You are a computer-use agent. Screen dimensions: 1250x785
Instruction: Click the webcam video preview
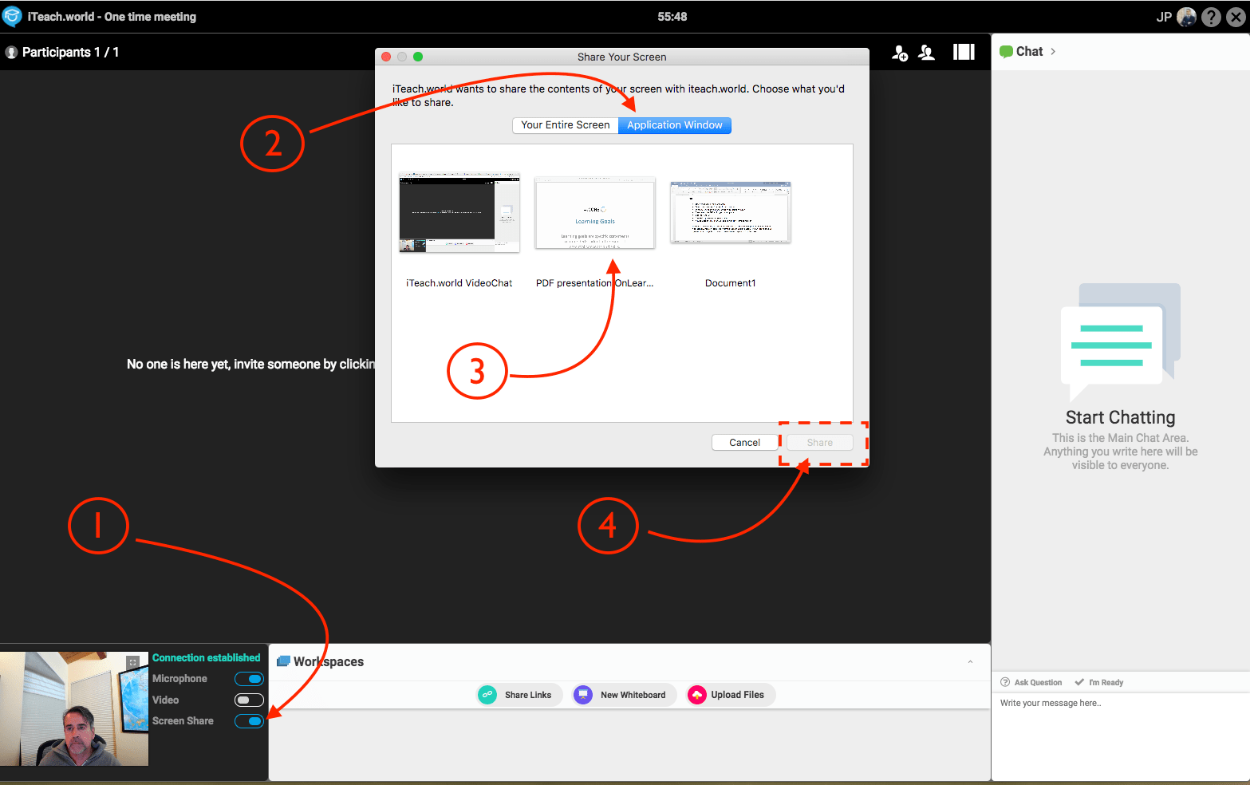(x=74, y=709)
